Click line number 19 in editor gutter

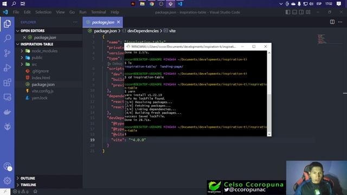[x=92, y=140]
